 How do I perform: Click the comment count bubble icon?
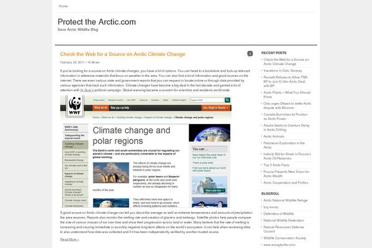250,54
